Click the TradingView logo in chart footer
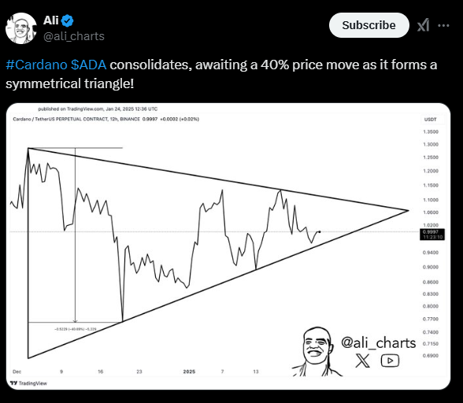 coord(28,383)
